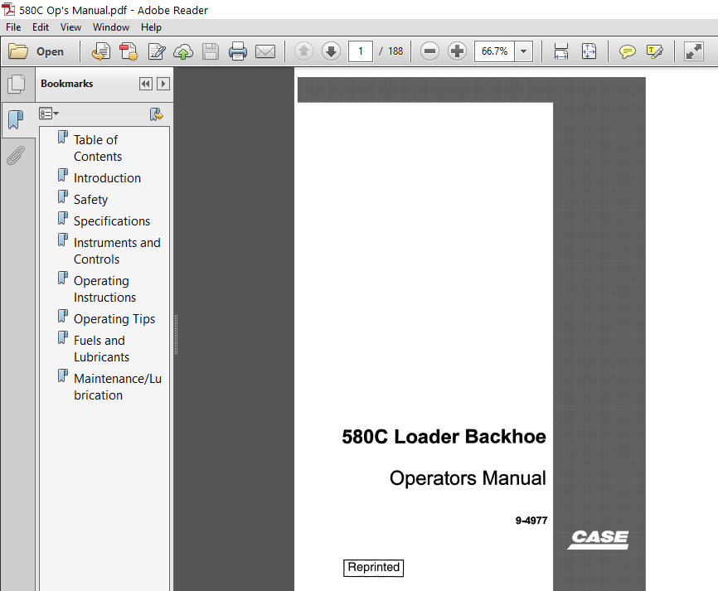Image resolution: width=718 pixels, height=591 pixels.
Task: Go to next page arrow
Action: pyautogui.click(x=331, y=51)
